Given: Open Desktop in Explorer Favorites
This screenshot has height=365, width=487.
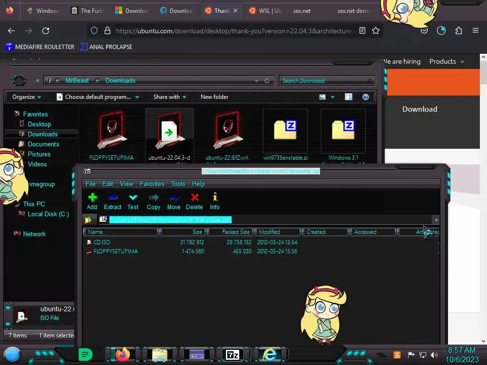Looking at the screenshot, I should coord(39,124).
